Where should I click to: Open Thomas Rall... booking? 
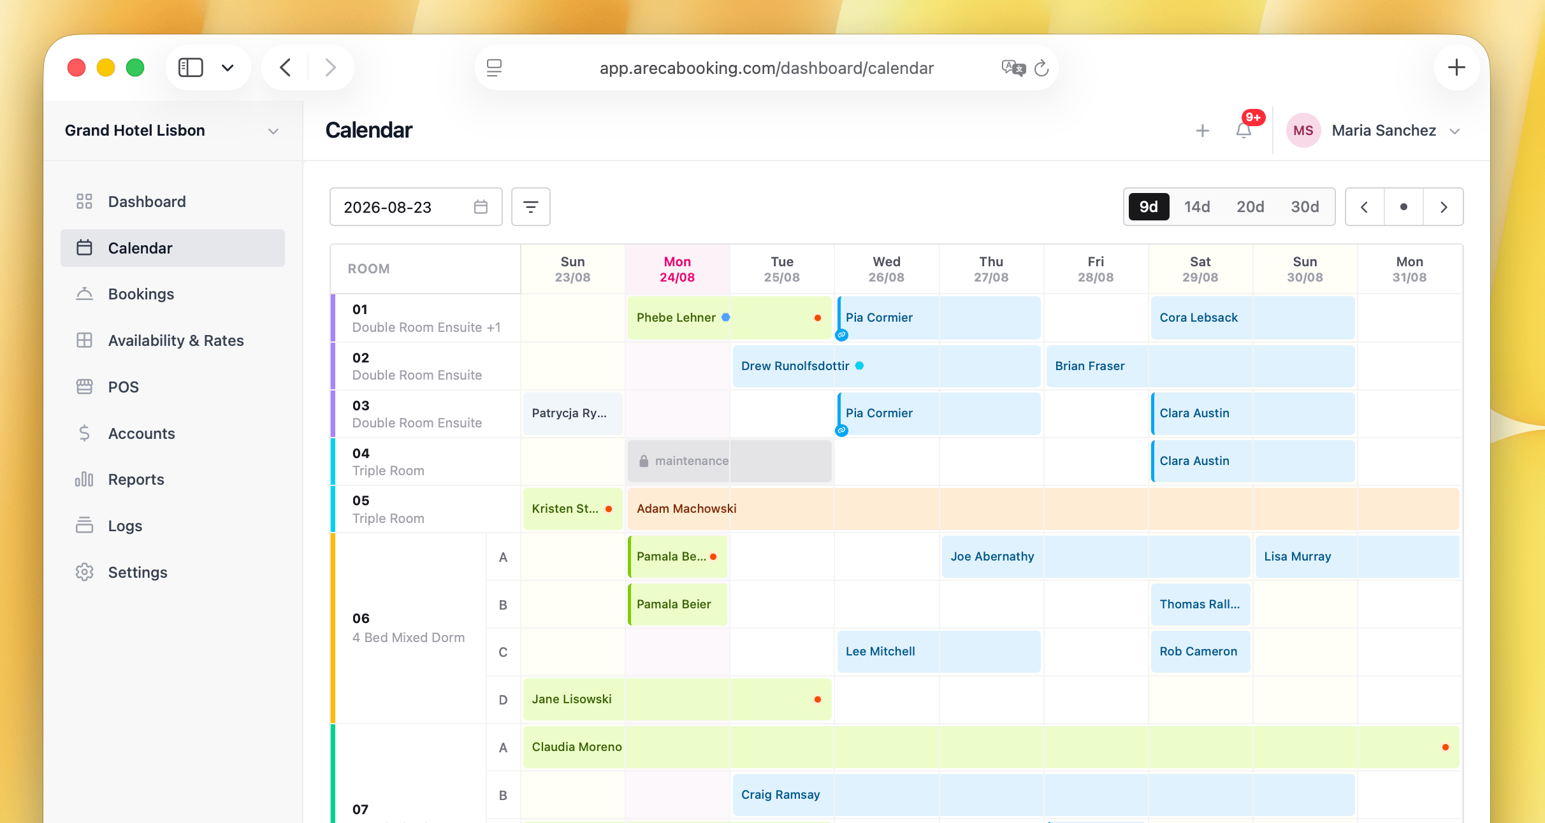point(1201,605)
